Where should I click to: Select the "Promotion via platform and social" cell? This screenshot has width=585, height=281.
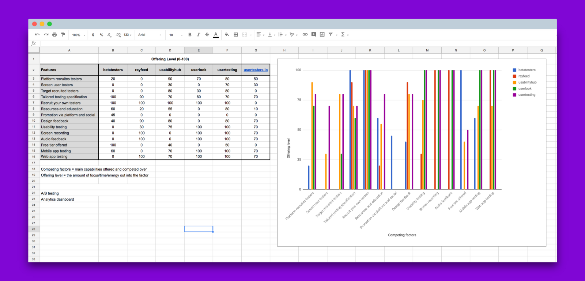click(x=69, y=115)
